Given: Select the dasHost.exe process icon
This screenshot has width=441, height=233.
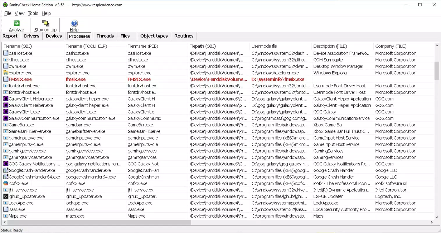Looking at the screenshot, I should (x=6, y=53).
